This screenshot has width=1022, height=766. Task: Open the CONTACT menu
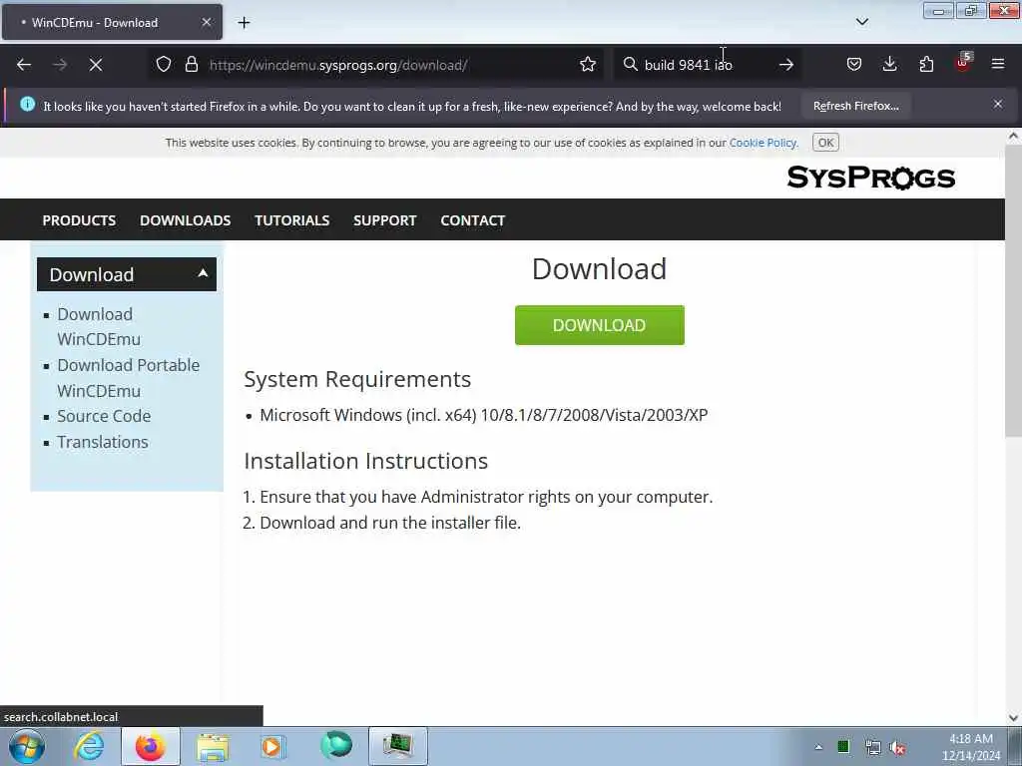[472, 220]
